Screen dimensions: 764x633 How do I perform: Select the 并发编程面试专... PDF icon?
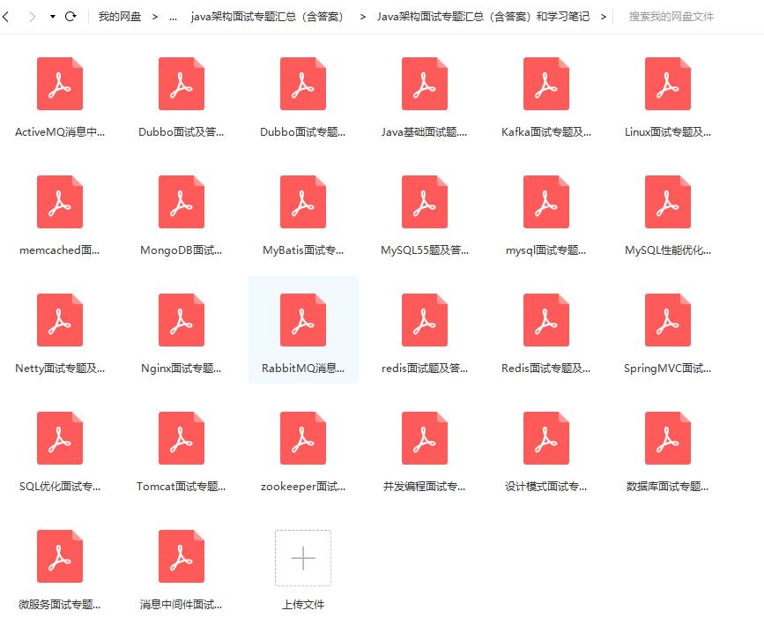(x=425, y=438)
